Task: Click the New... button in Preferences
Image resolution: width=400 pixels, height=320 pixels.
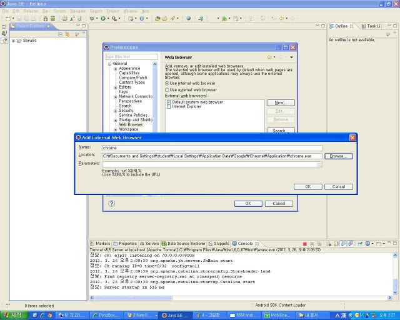Action: (x=281, y=103)
